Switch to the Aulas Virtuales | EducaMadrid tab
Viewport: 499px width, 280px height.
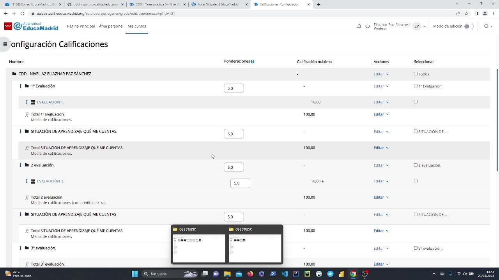pyautogui.click(x=219, y=4)
